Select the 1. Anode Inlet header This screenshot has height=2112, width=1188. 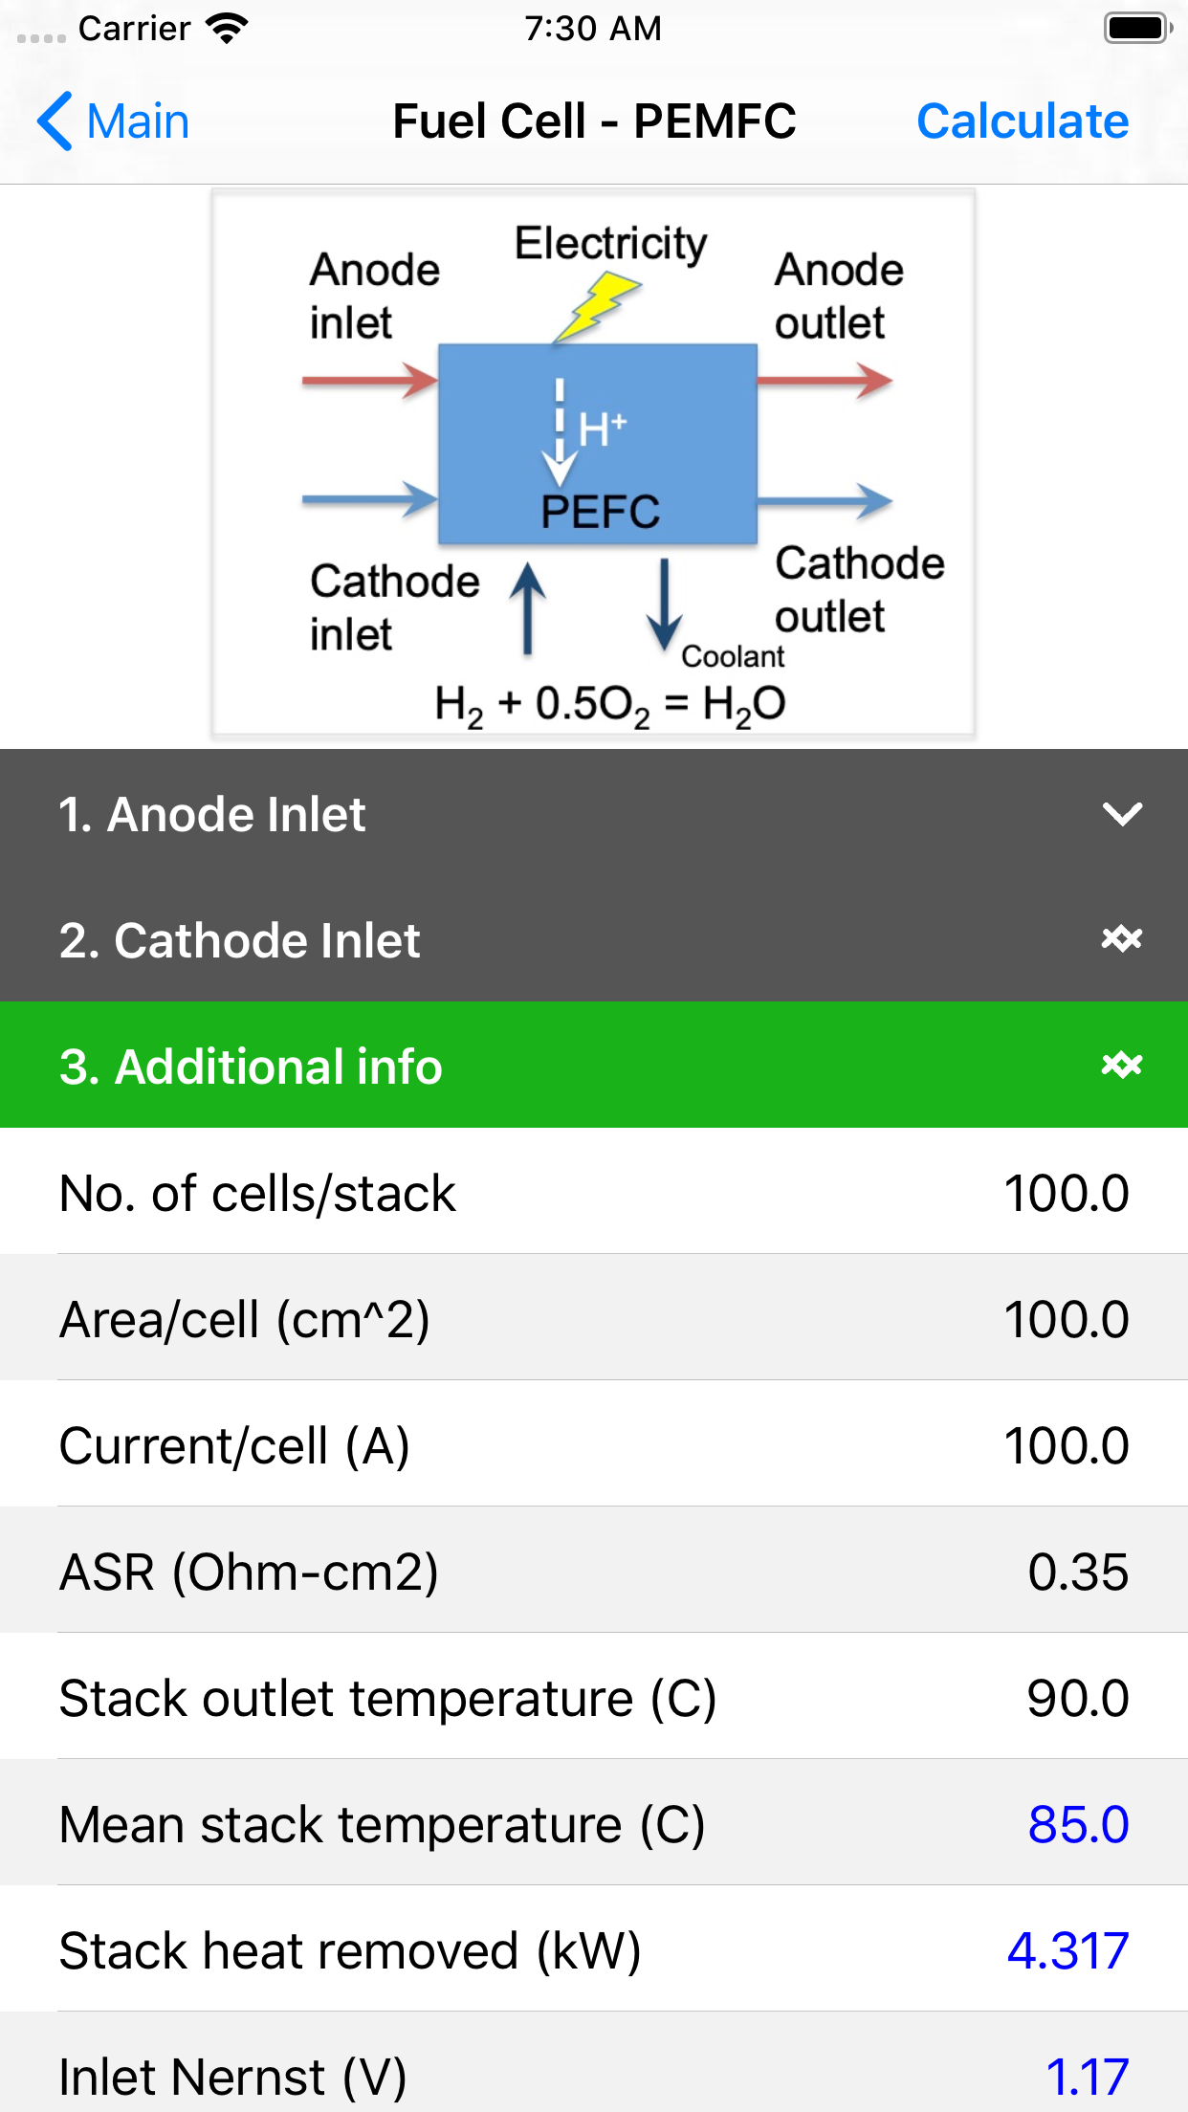coord(211,814)
